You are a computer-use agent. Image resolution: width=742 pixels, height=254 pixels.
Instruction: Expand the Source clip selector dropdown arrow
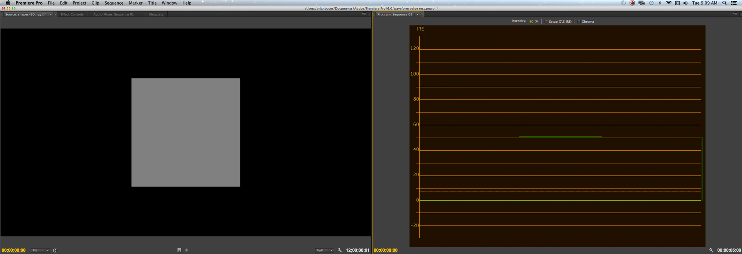(51, 15)
